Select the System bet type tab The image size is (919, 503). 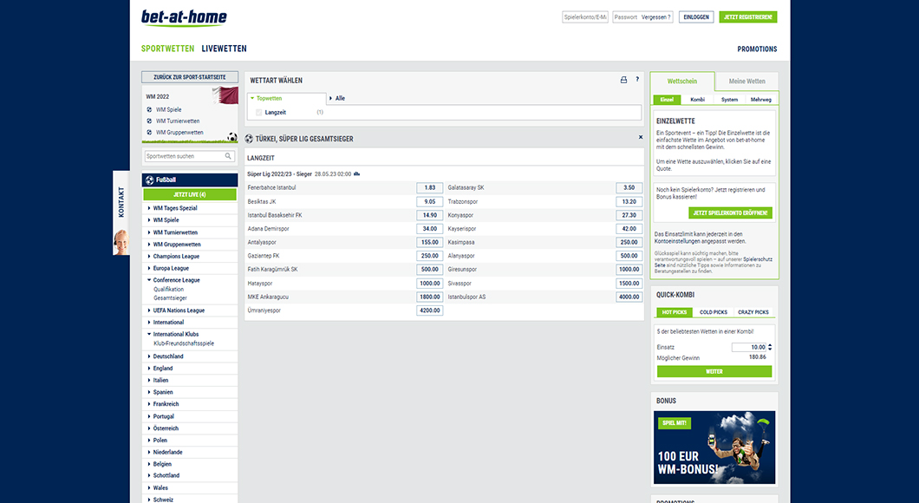[729, 100]
